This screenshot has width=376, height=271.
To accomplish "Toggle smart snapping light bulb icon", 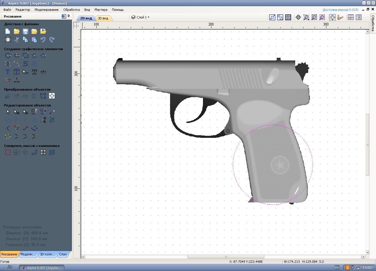I will (332, 17).
